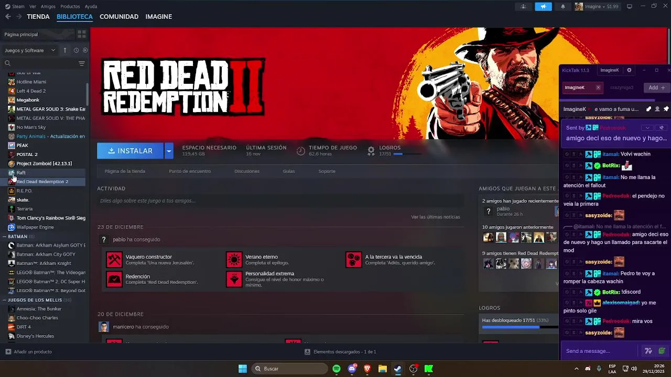
Task: Switch Steam to Big Picture mode icon
Action: [630, 6]
